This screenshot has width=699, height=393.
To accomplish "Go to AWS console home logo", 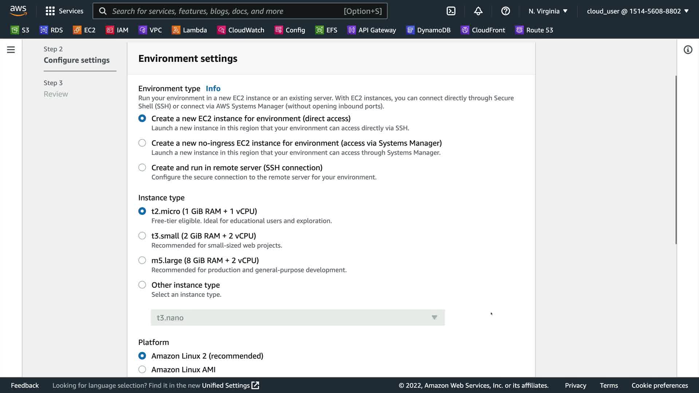I will click(18, 11).
